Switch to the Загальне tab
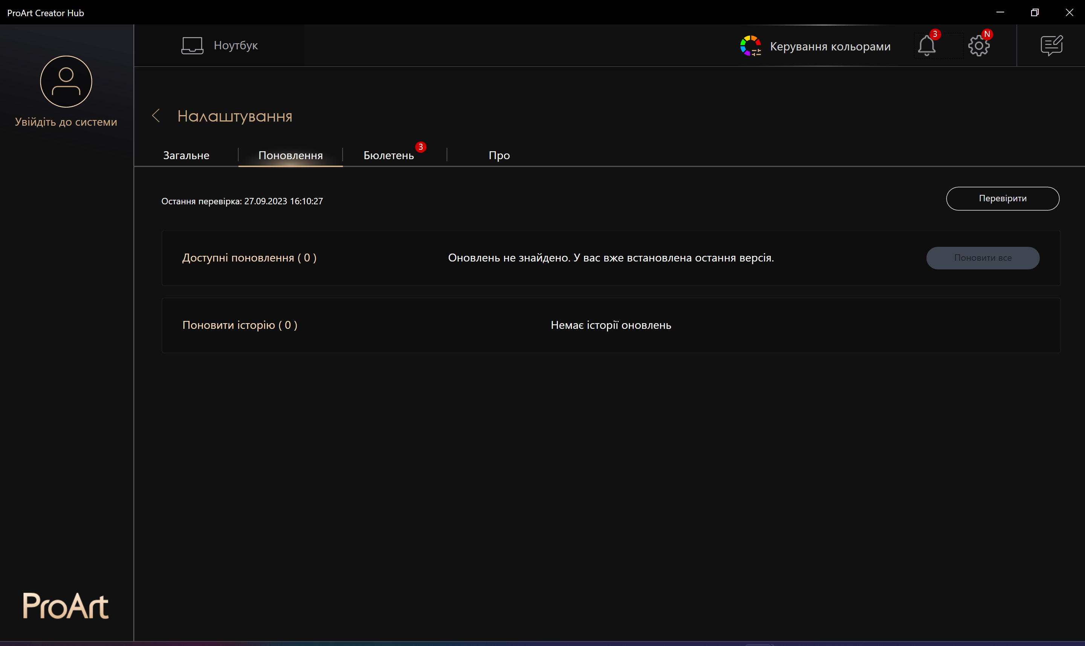1085x646 pixels. point(186,155)
